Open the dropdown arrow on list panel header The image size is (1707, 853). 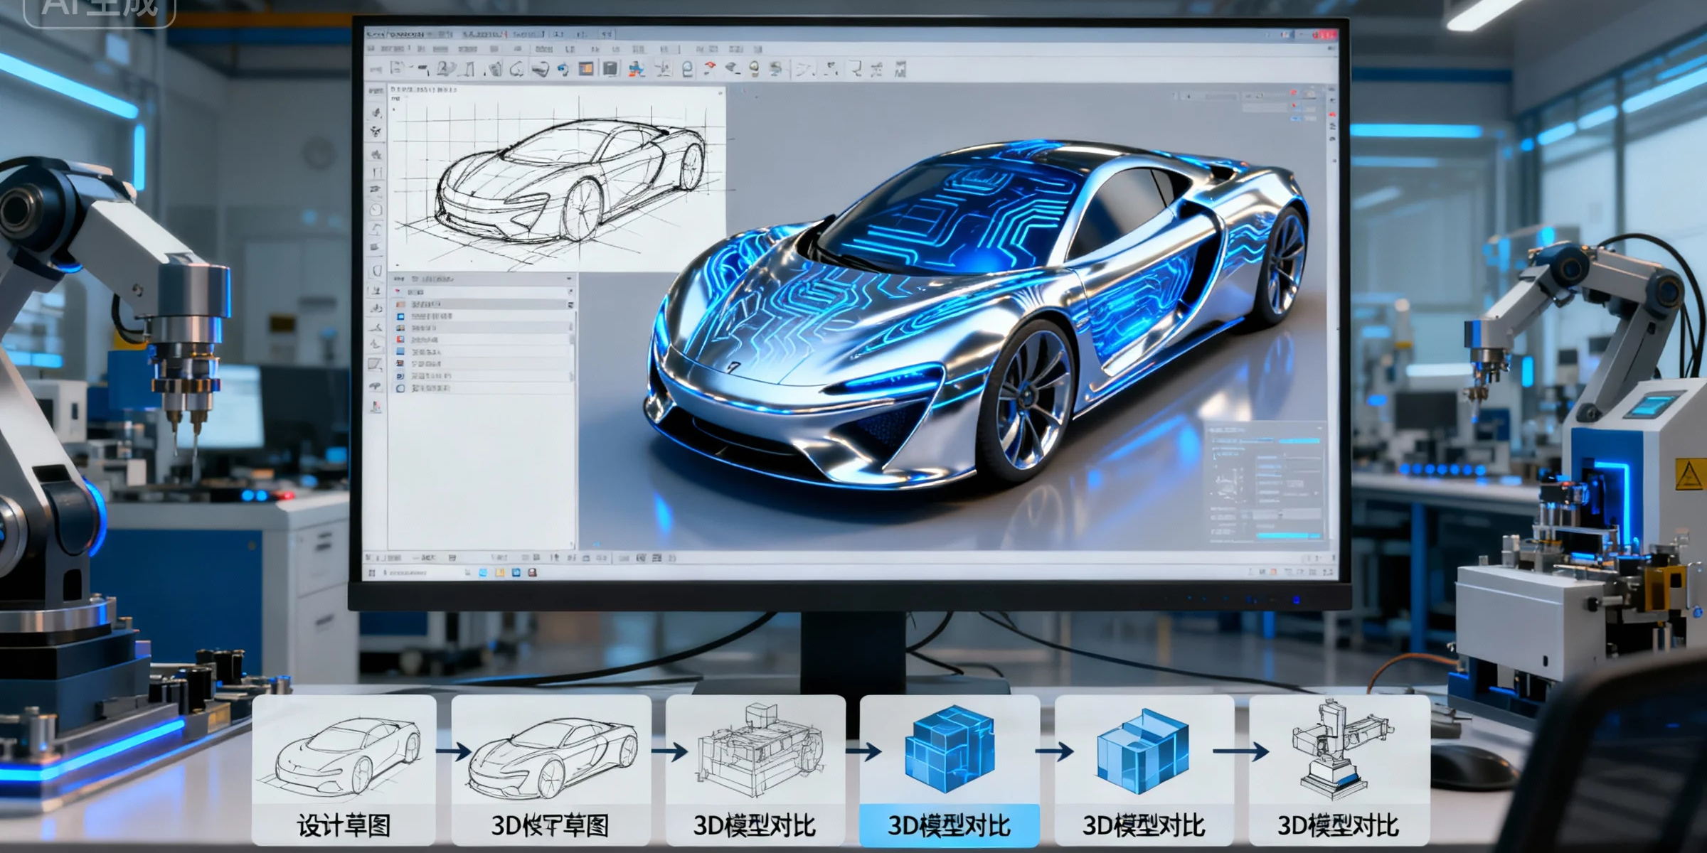(569, 279)
